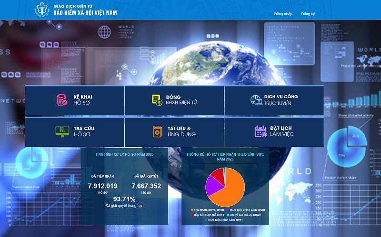This screenshot has height=237, width=381.
Task: Click the Bảo hiểm xã hội Việt Nam logo
Action: (42, 9)
